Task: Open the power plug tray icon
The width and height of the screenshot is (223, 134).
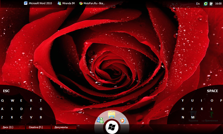Action: (x=211, y=4)
